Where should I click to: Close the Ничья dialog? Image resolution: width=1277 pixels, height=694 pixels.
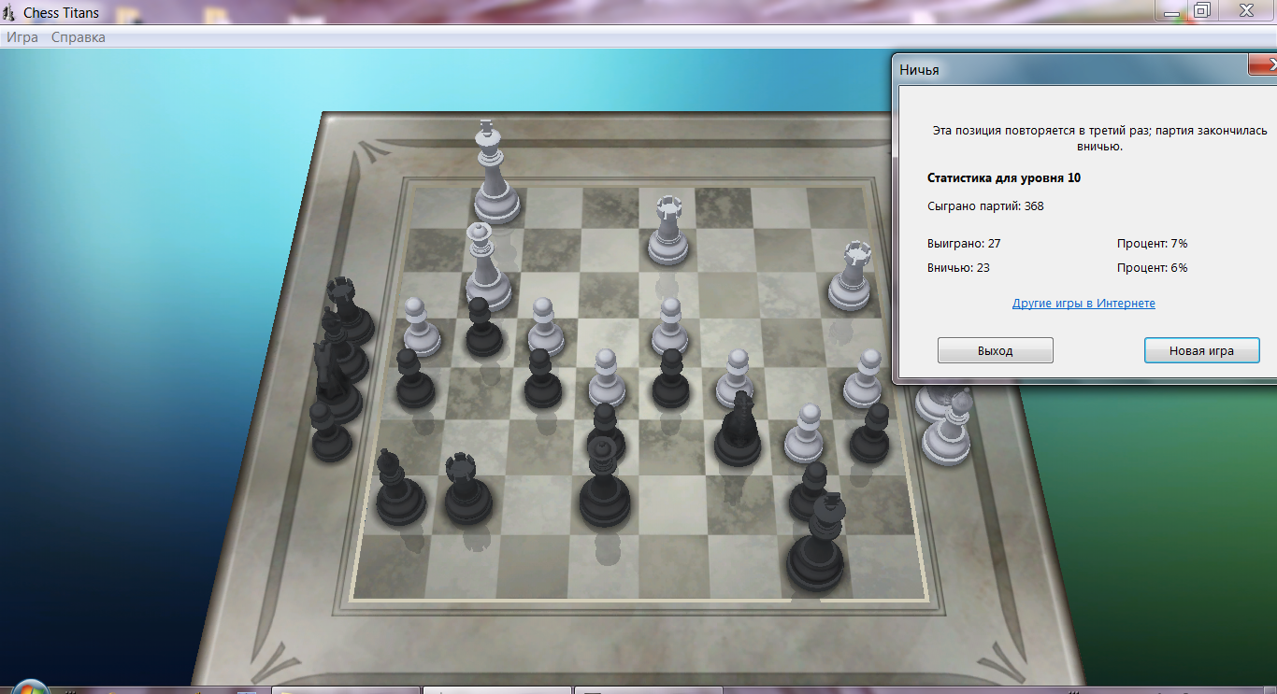(1263, 65)
